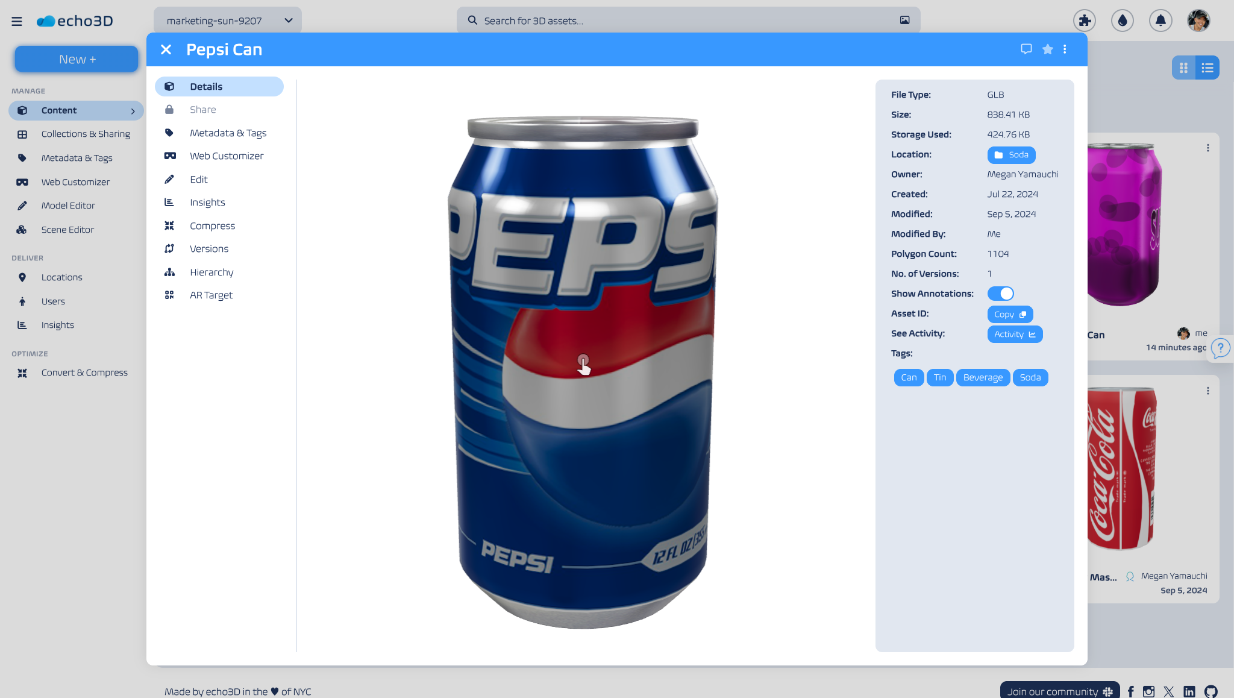The height and width of the screenshot is (698, 1234).
Task: Copy the Asset ID
Action: click(x=1010, y=314)
